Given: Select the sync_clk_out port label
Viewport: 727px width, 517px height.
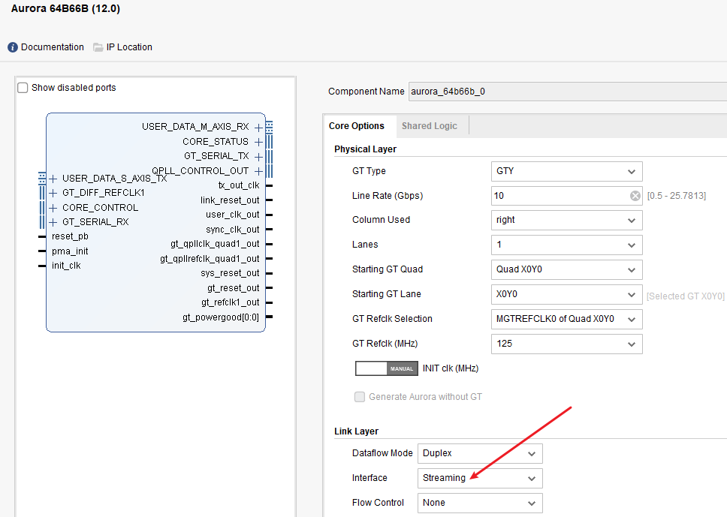Looking at the screenshot, I should click(x=233, y=230).
